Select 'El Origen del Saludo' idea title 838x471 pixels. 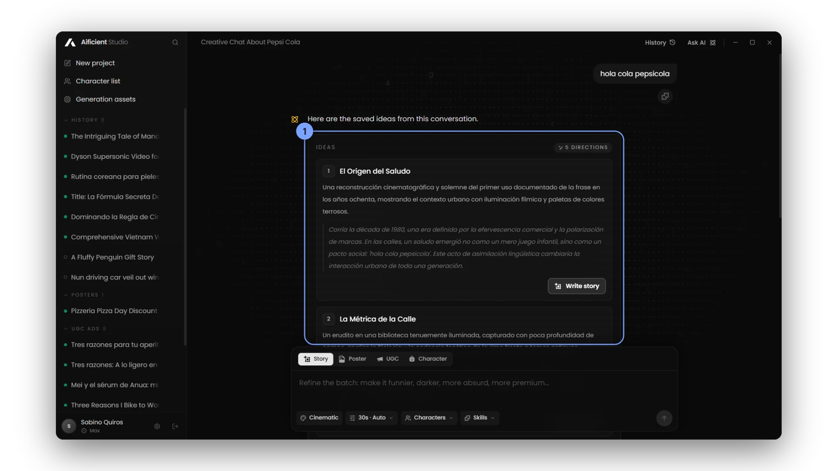point(375,171)
